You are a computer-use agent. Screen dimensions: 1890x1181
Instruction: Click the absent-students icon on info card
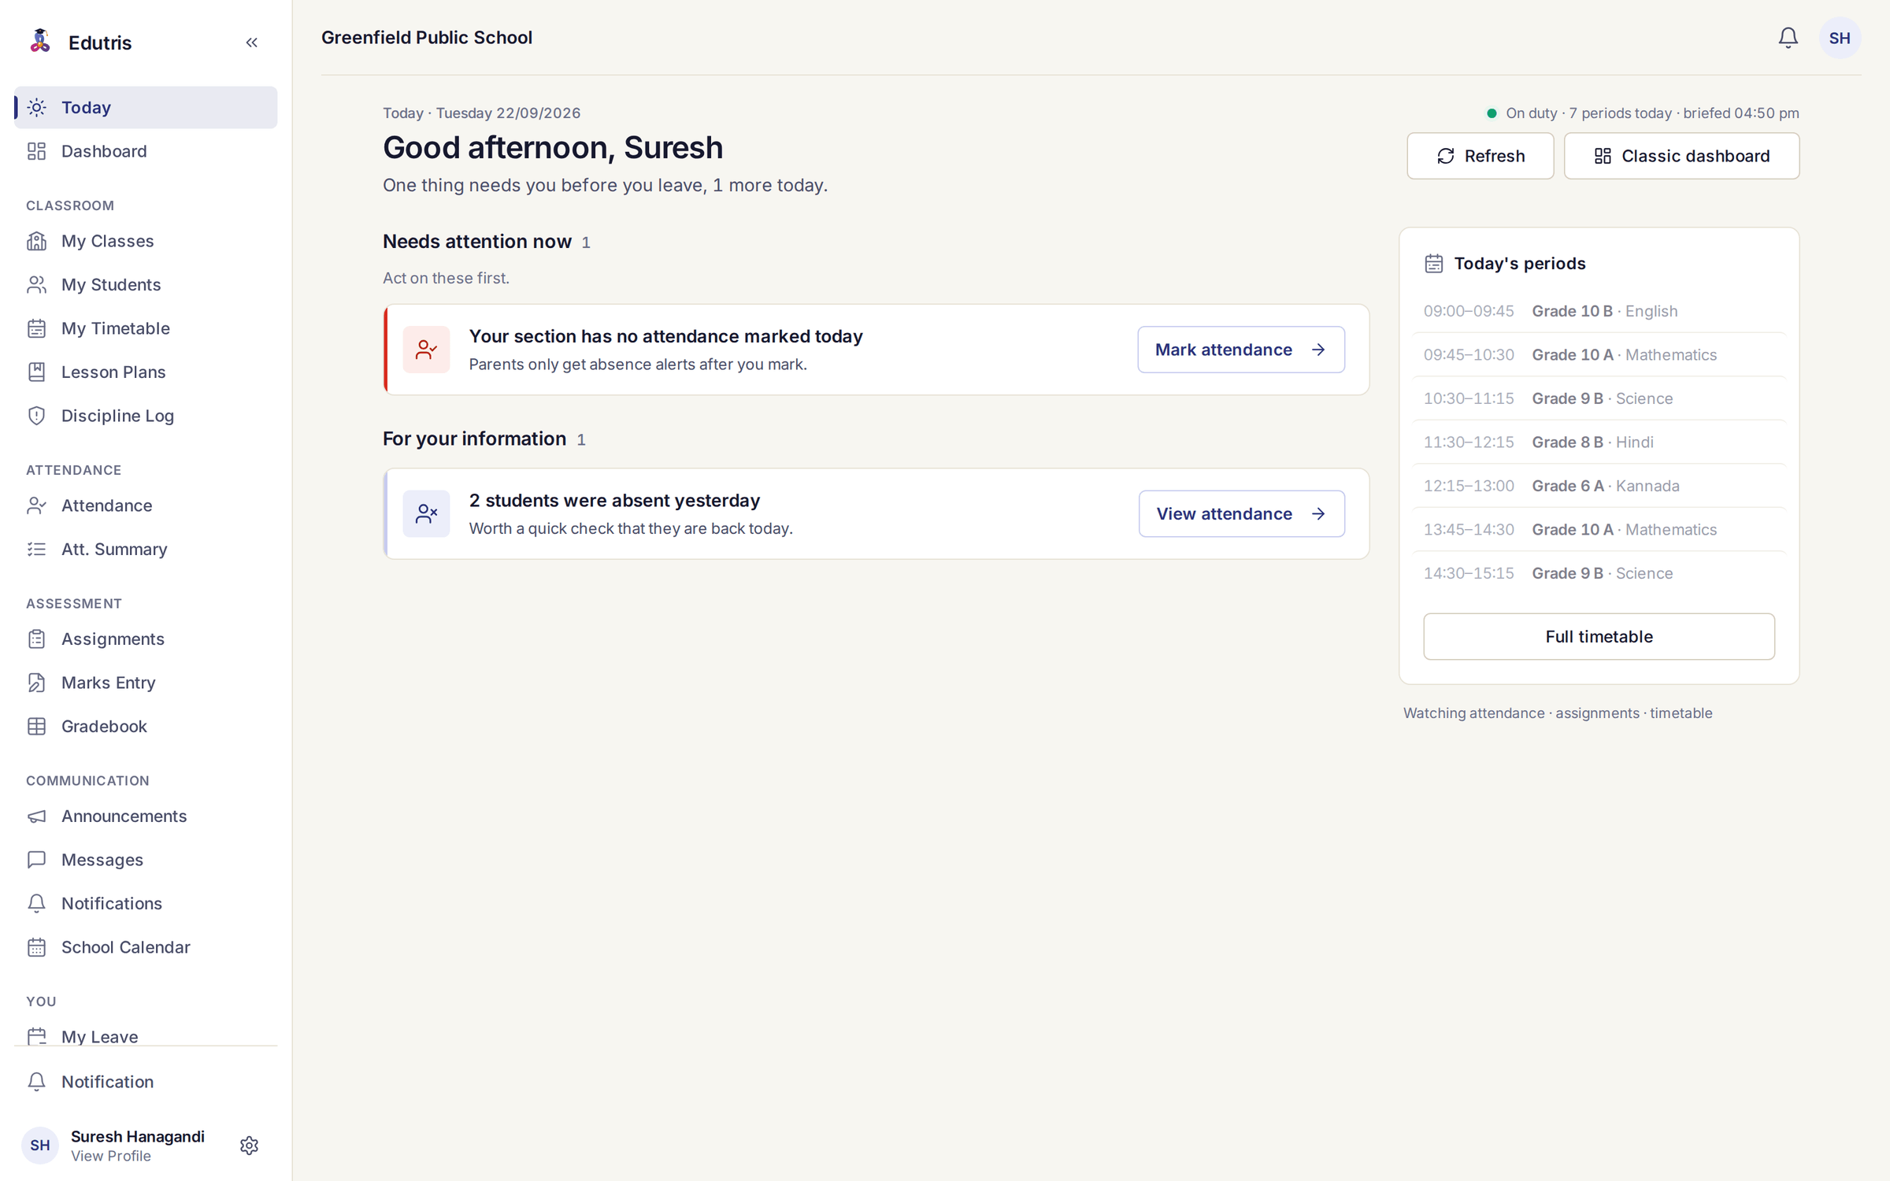(426, 514)
